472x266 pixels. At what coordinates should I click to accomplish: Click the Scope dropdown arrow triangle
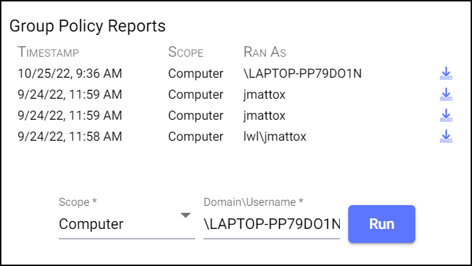[186, 215]
